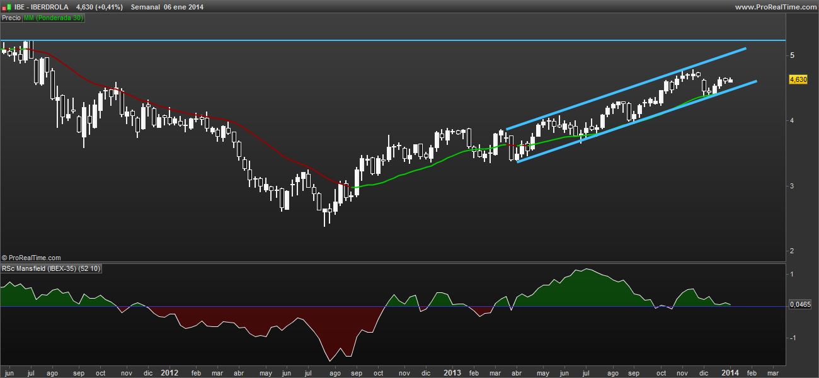Click price level 3 on price axis
This screenshot has height=378, width=819.
point(792,186)
